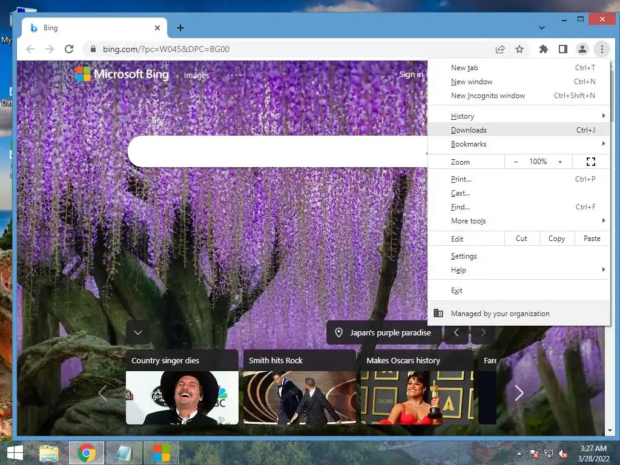Choose New tab from the menu
This screenshot has height=465, width=620.
click(x=518, y=68)
